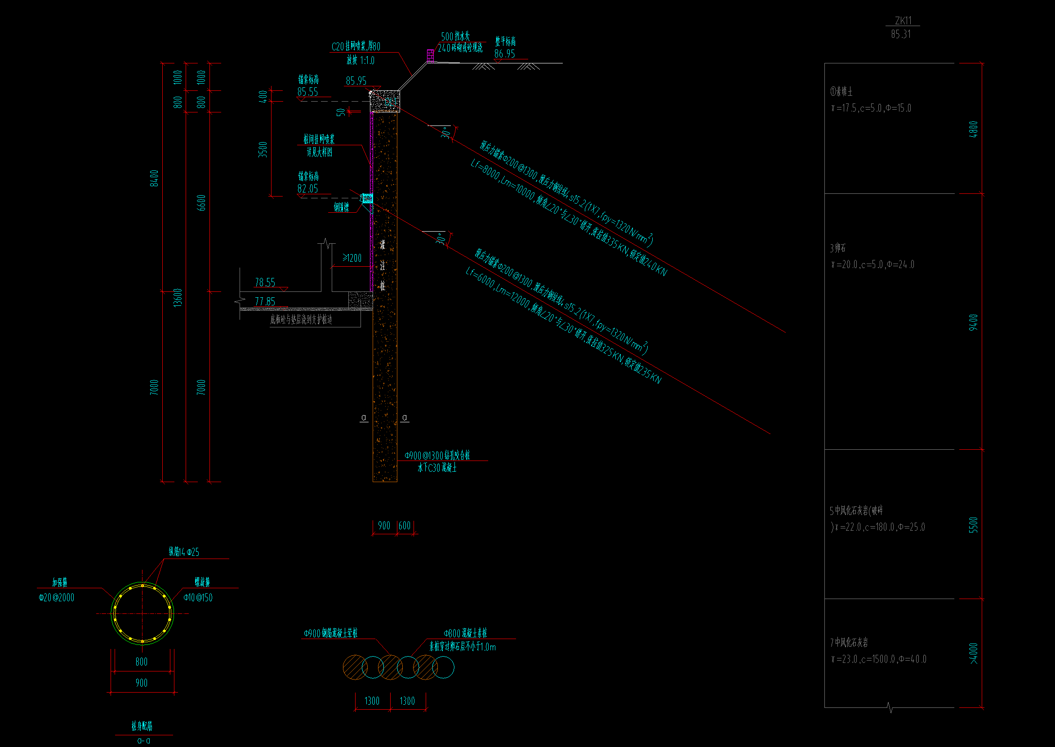1055x747 pixels.
Task: Click the soil layer name "3卵石"
Action: click(837, 248)
